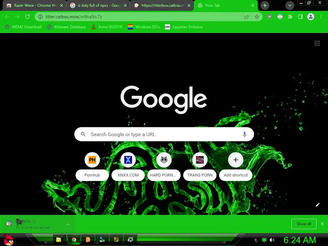Open Bonzi BUDDY! bookmark
Viewport: 328px width, 246px height.
pyautogui.click(x=107, y=27)
